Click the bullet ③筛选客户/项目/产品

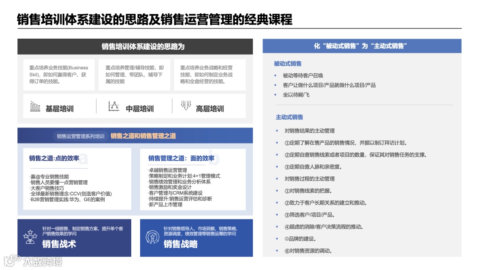click(x=310, y=215)
